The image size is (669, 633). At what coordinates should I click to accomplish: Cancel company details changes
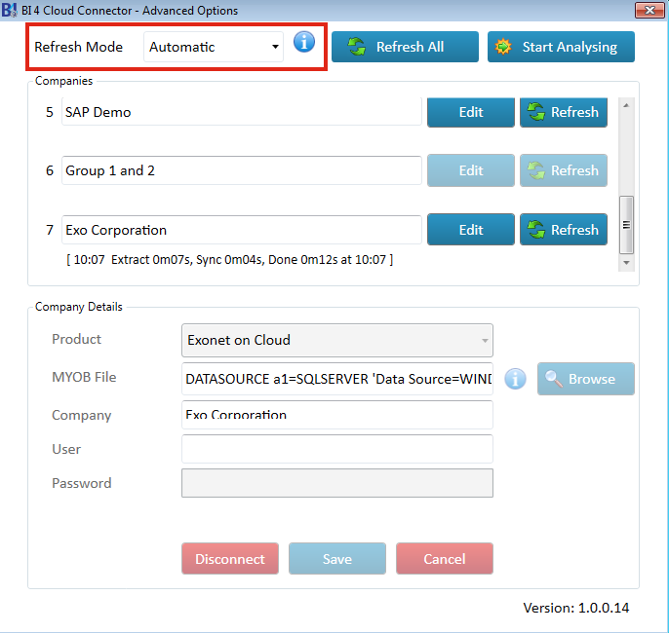click(444, 558)
